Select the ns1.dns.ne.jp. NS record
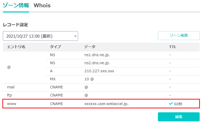202x124 pixels. point(97,55)
